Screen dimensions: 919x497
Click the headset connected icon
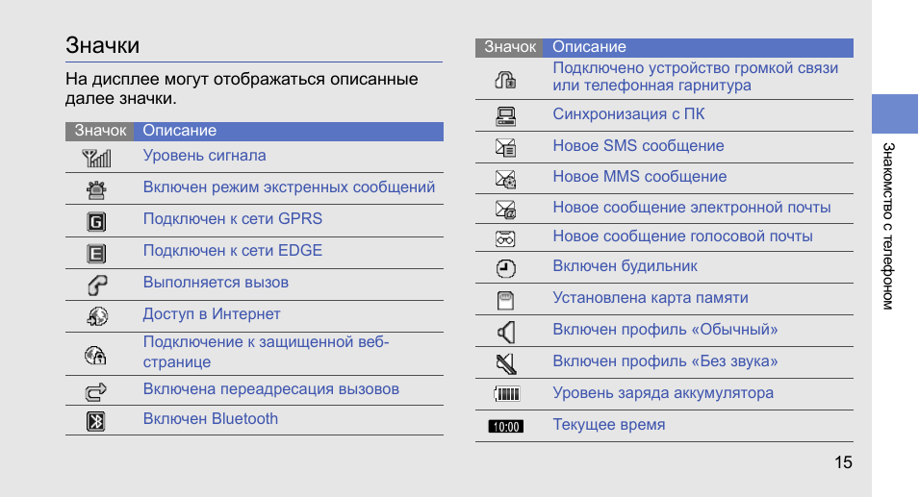click(505, 80)
